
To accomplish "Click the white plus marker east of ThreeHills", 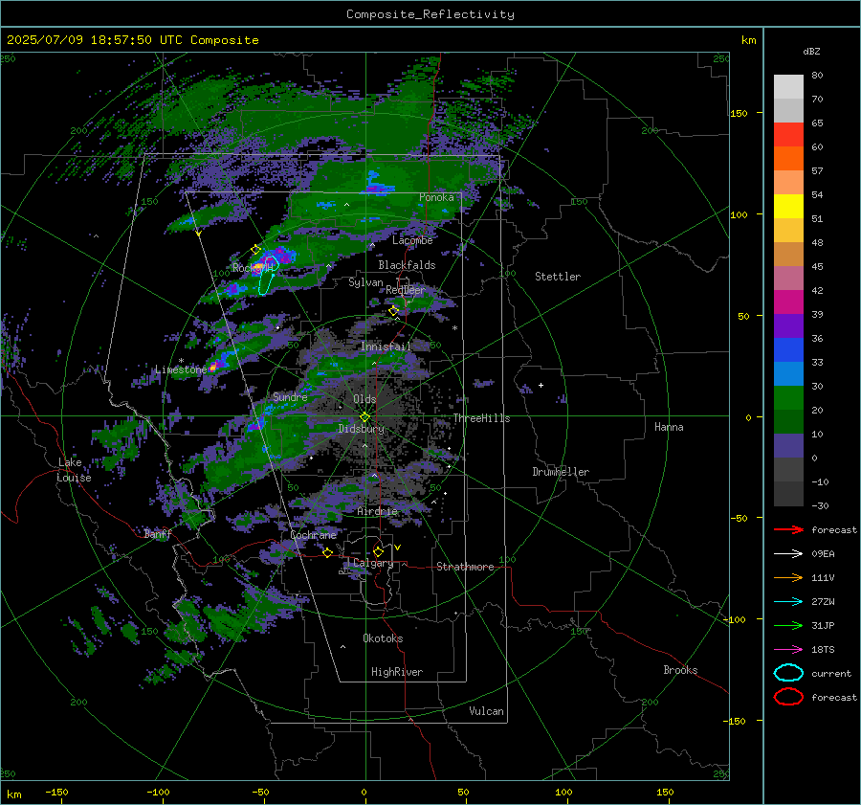I will tap(541, 385).
